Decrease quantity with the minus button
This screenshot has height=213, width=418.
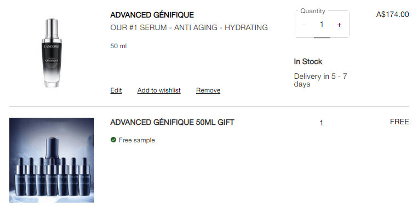point(305,25)
